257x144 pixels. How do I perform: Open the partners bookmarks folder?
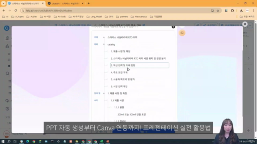(122, 17)
